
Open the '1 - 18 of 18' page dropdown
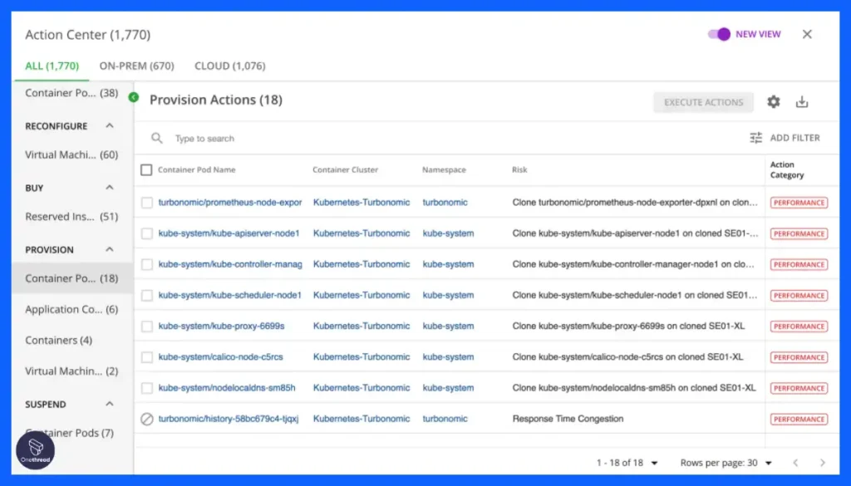[627, 463]
